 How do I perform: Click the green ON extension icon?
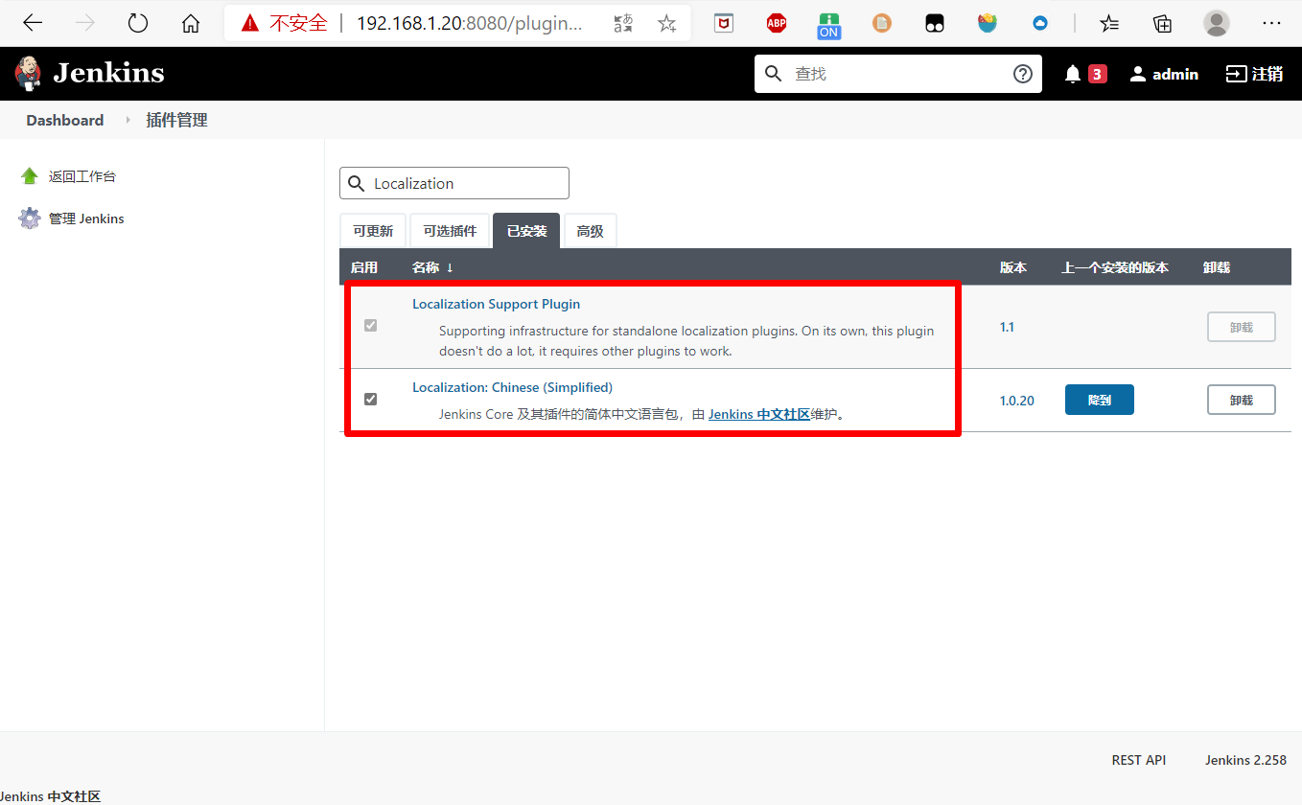(x=829, y=25)
